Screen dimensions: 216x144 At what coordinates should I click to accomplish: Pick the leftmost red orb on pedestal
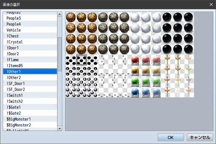[135, 60]
